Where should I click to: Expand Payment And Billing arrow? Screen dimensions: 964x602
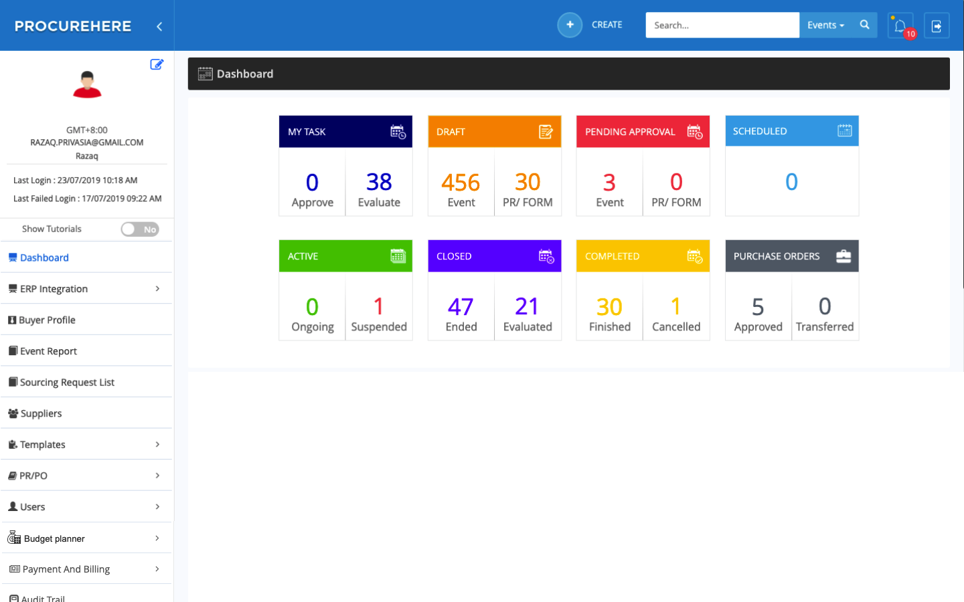[x=157, y=569]
